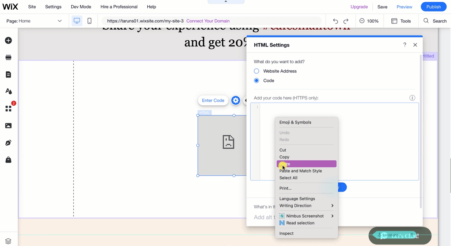This screenshot has height=246, width=451.
Task: Open Pages & Menu icon in sidebar
Action: [8, 74]
